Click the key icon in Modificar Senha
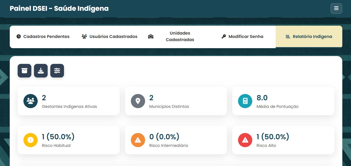 [224, 36]
